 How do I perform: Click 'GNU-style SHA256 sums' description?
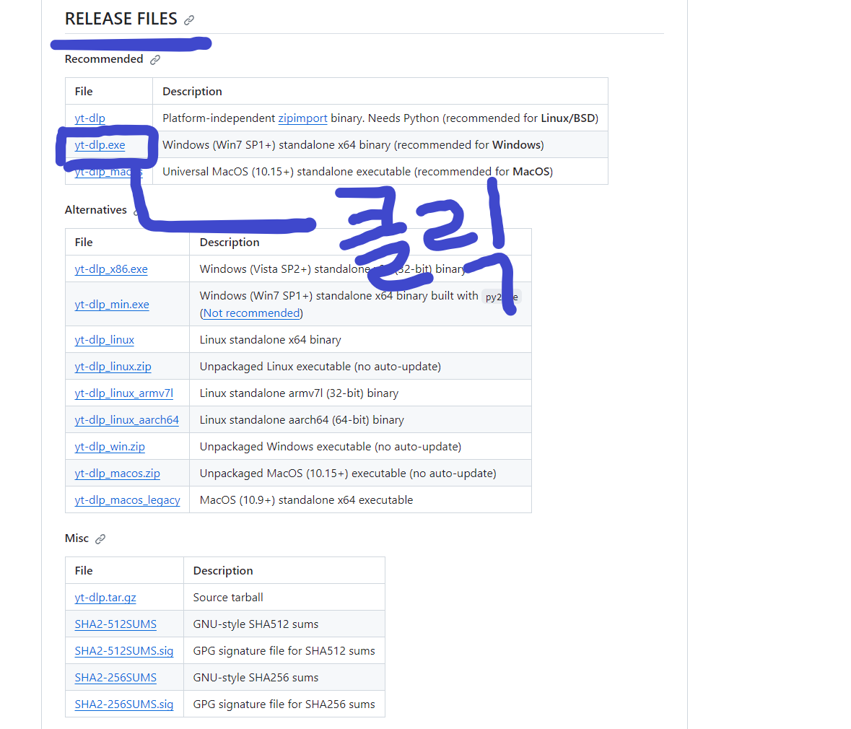256,678
